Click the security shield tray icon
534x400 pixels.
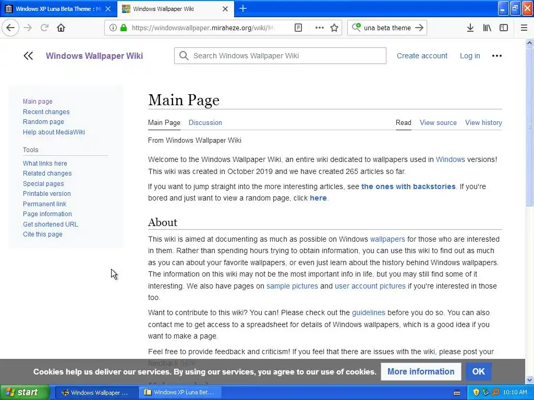(x=476, y=392)
